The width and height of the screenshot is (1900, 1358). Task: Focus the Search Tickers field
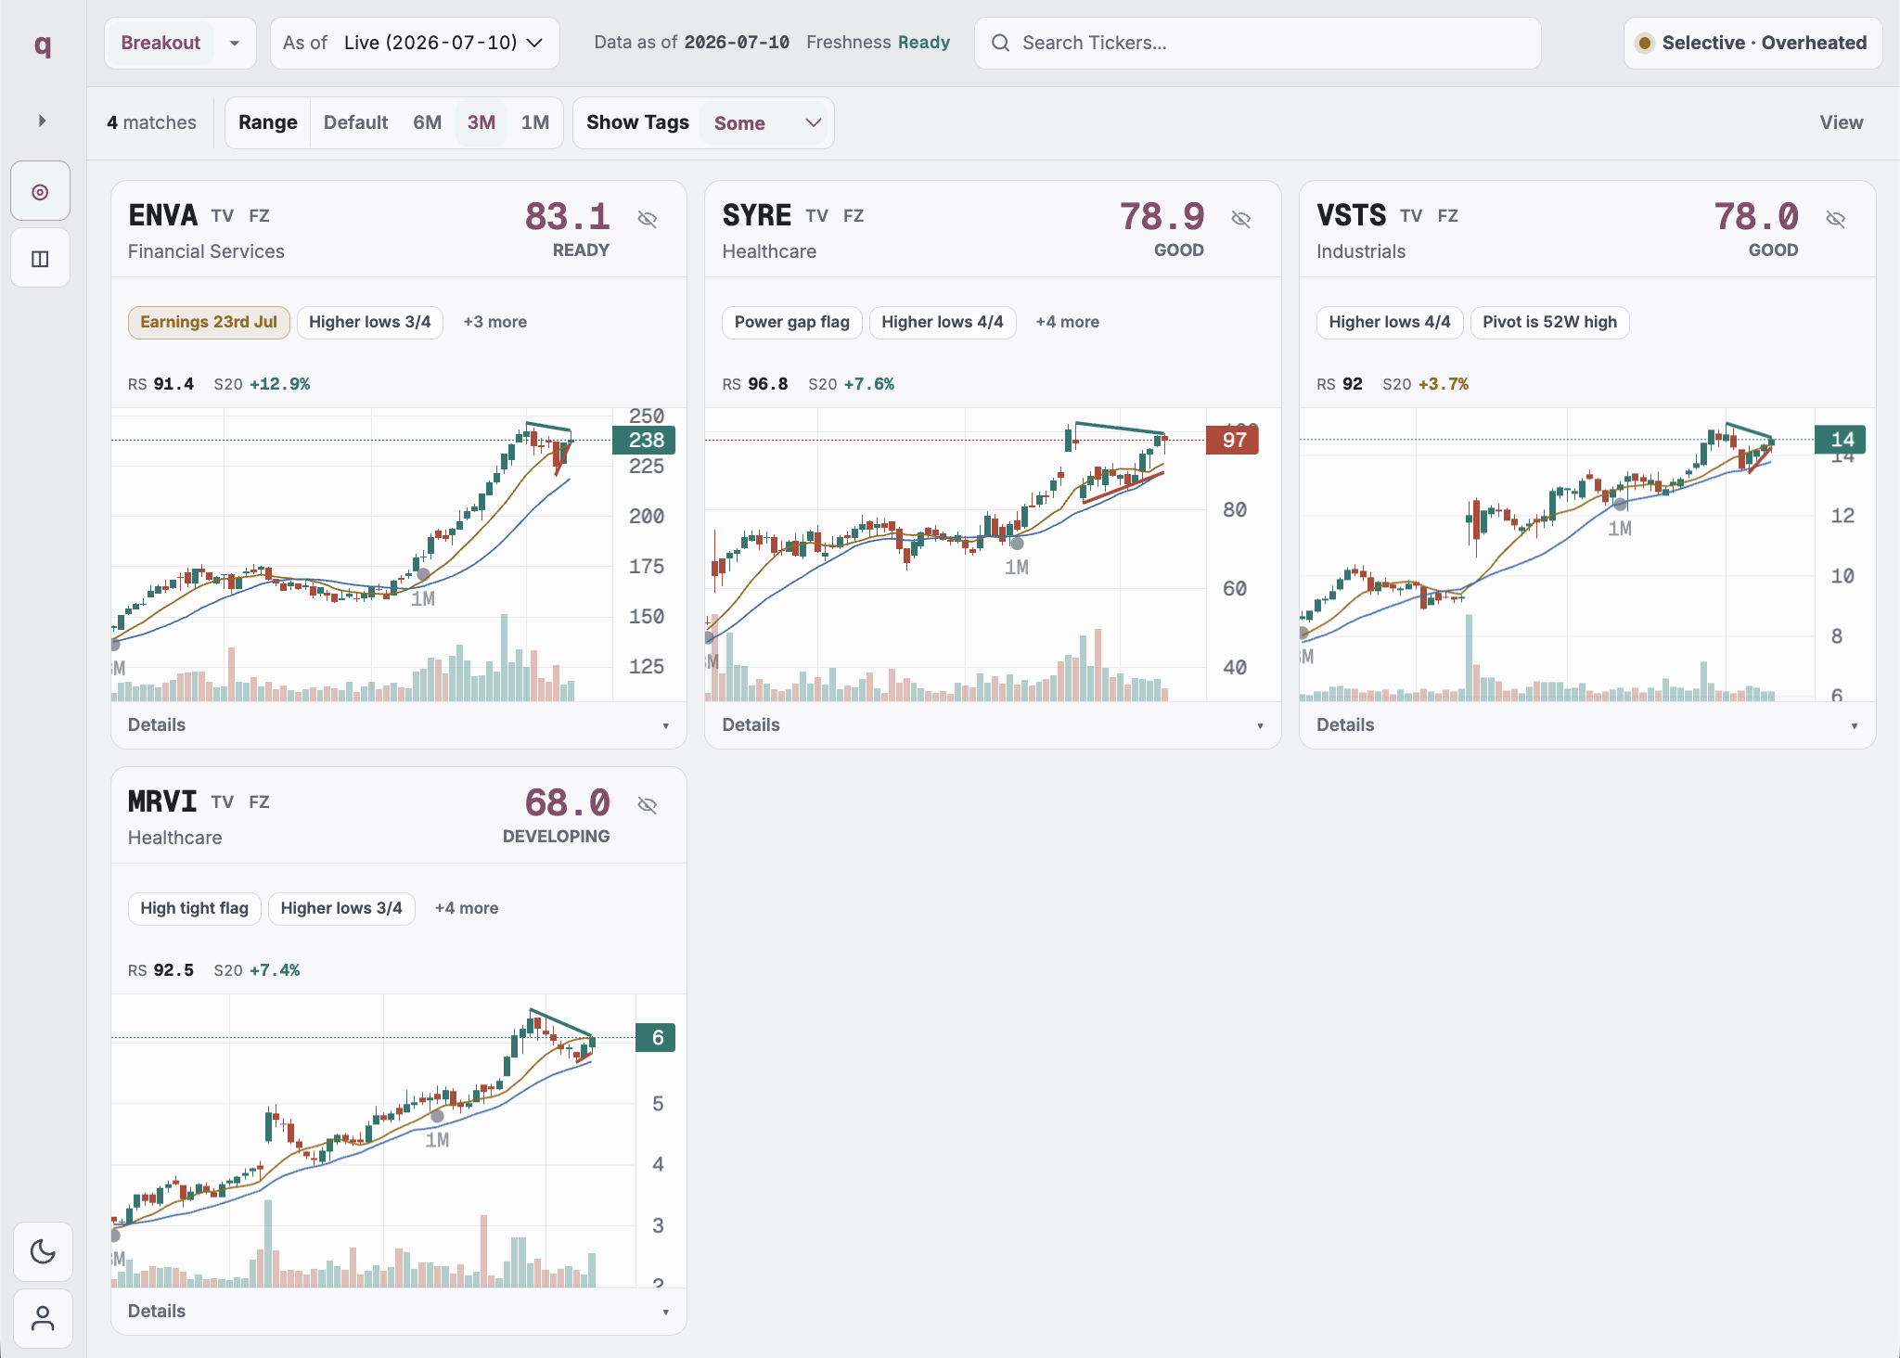coord(1258,43)
